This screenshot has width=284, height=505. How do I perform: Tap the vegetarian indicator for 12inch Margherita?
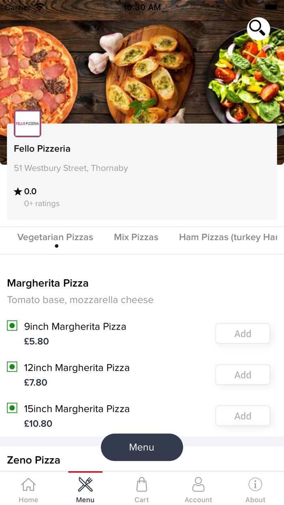click(x=12, y=367)
